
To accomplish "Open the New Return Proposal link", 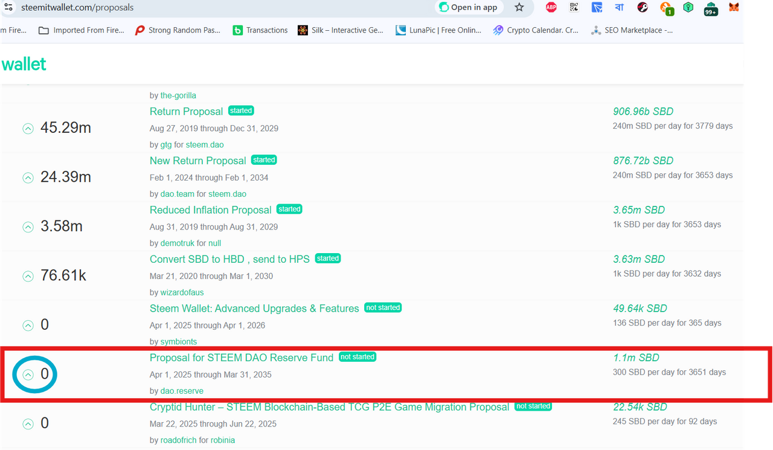I will [198, 161].
